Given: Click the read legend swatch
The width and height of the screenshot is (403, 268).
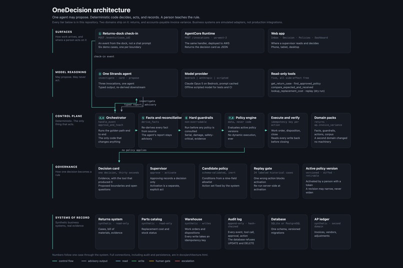Looking at the screenshot, I should (x=118, y=261).
